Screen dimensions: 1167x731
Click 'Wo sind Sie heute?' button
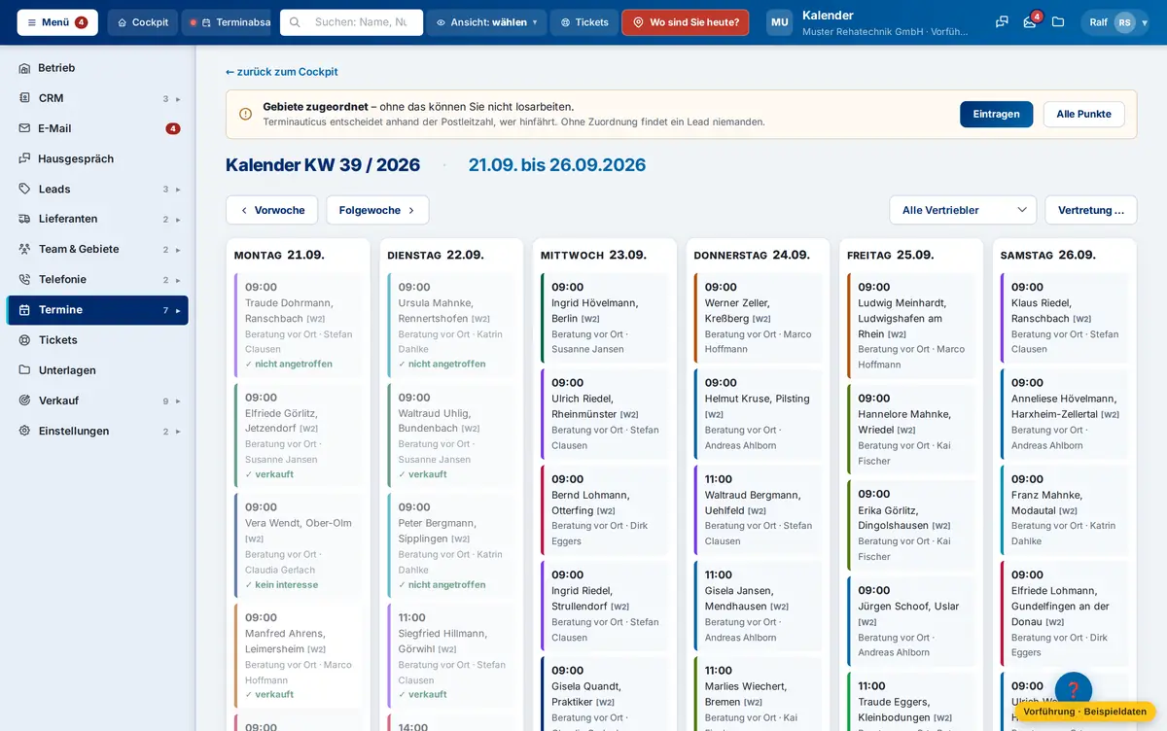point(686,22)
